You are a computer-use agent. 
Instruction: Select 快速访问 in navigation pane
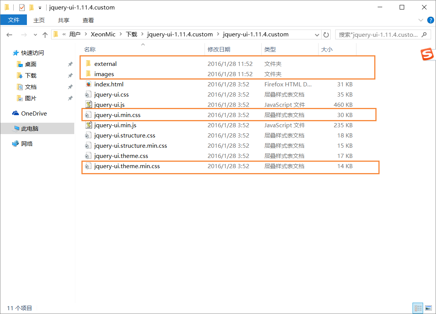33,53
